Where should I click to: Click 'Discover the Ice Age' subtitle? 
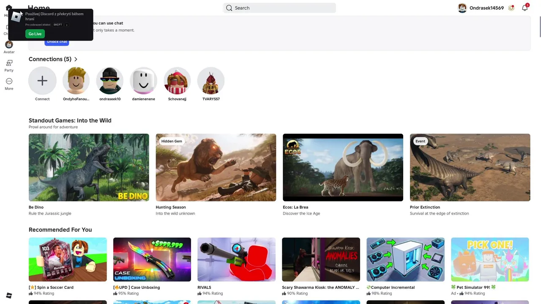click(x=301, y=214)
